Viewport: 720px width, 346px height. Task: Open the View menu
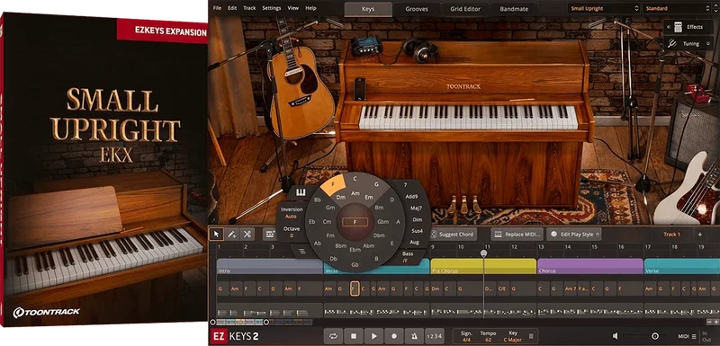pos(293,8)
